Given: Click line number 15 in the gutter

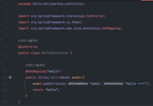Looking at the screenshot, I should (5, 102).
